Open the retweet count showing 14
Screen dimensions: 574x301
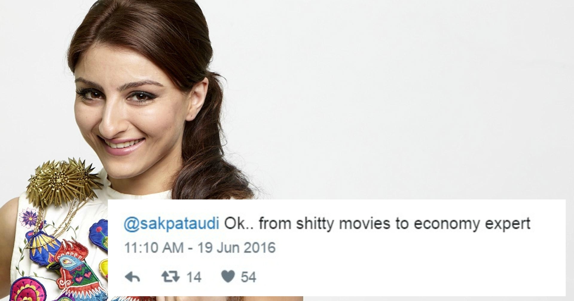click(x=194, y=277)
